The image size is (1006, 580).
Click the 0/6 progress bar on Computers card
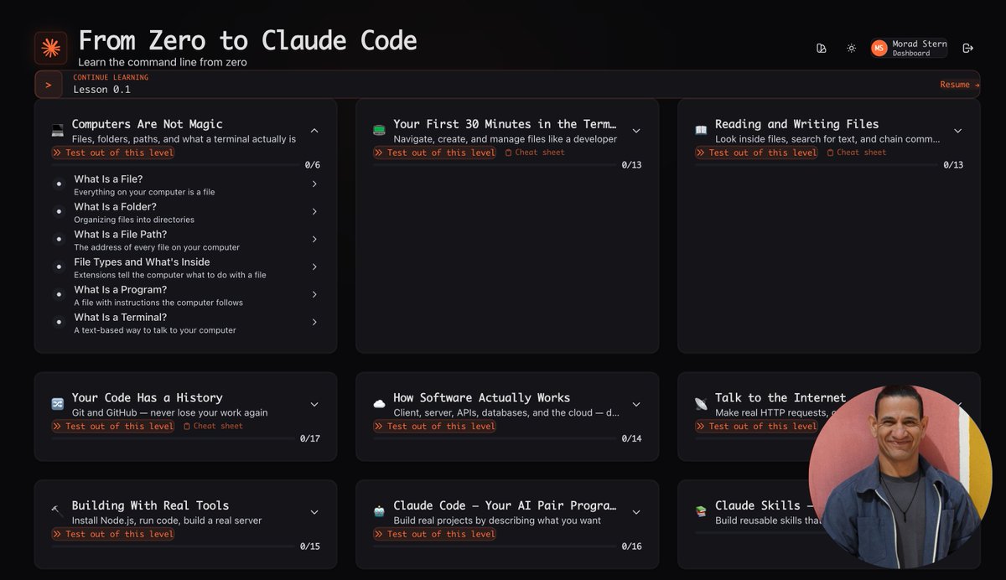pos(172,165)
